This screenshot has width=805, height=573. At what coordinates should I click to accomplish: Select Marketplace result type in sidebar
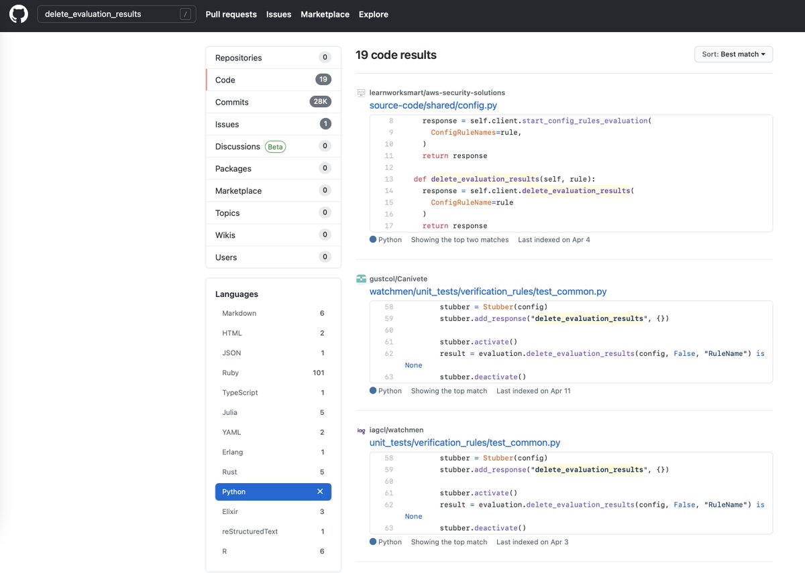[273, 190]
